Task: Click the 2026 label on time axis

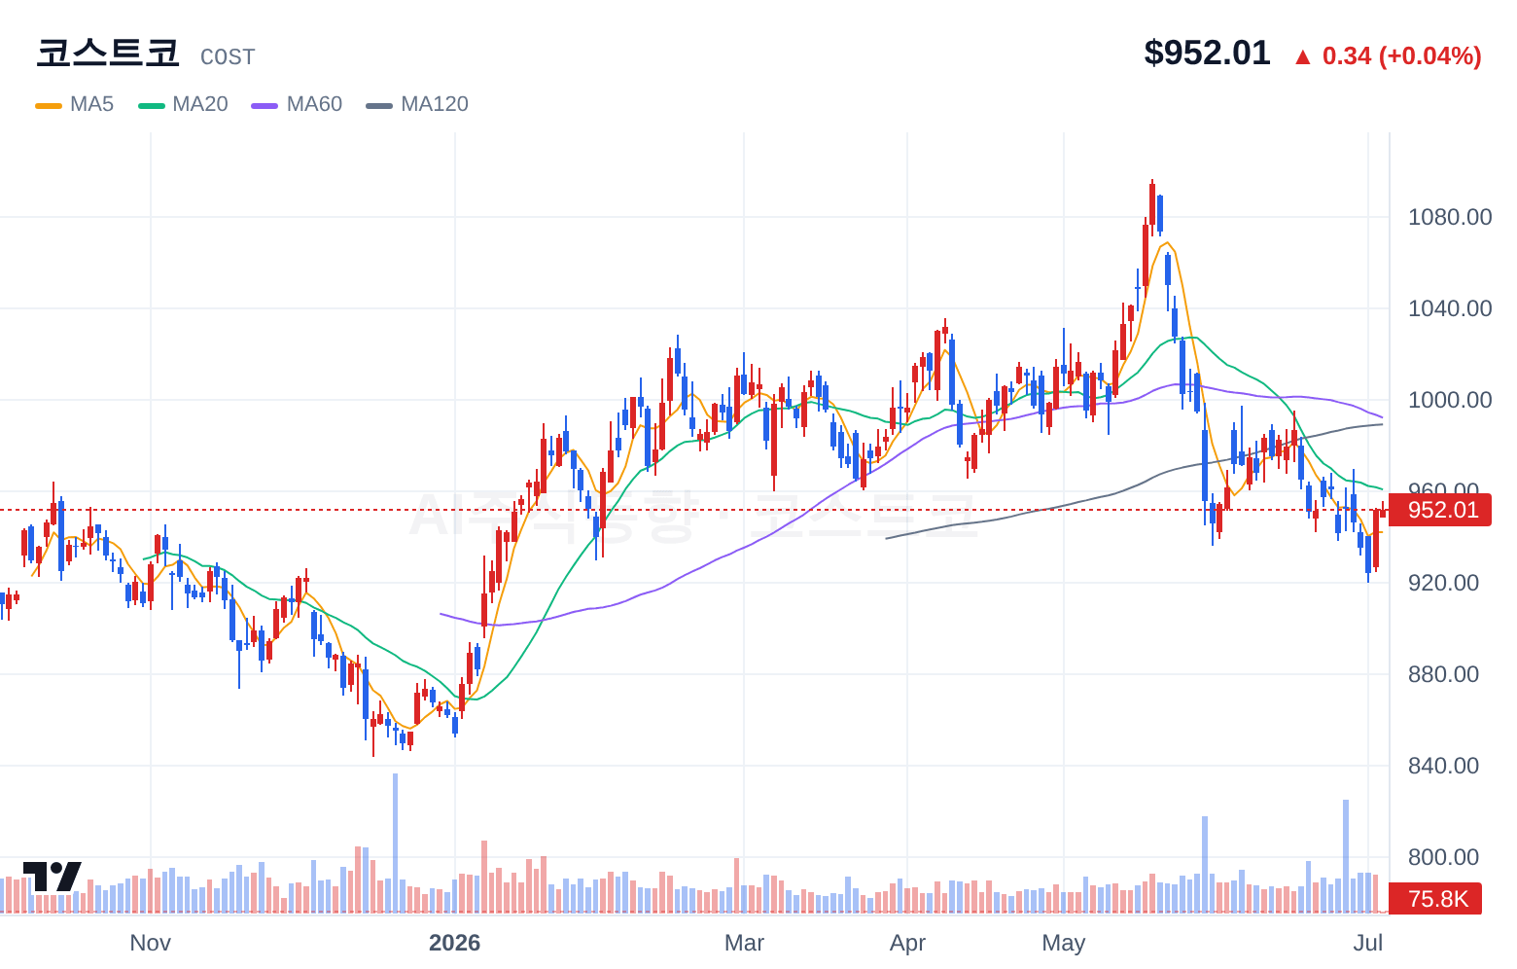Action: (455, 943)
